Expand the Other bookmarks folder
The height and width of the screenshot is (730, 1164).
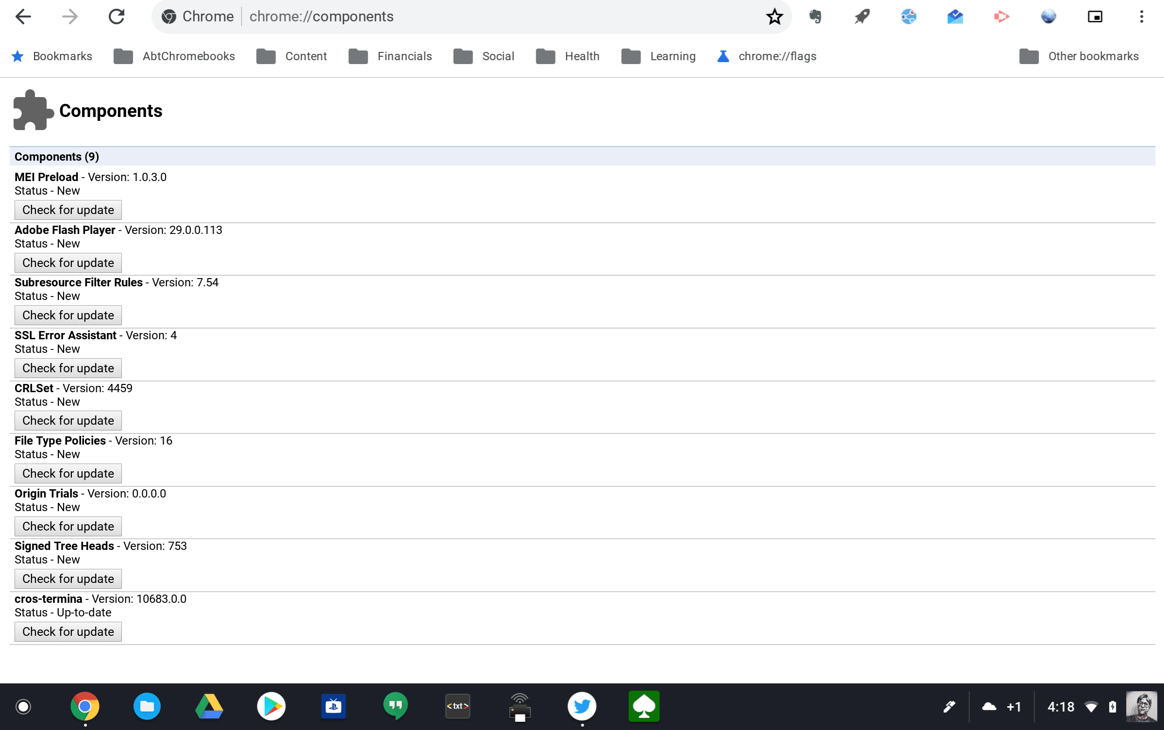[1079, 56]
